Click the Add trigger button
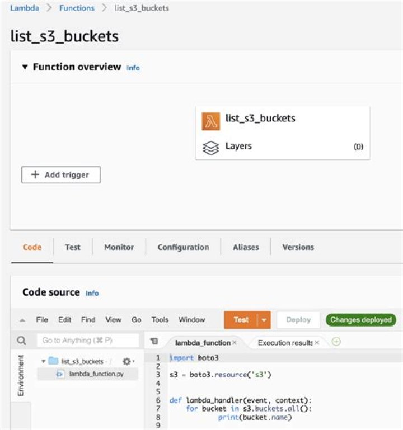The image size is (403, 430). (61, 174)
